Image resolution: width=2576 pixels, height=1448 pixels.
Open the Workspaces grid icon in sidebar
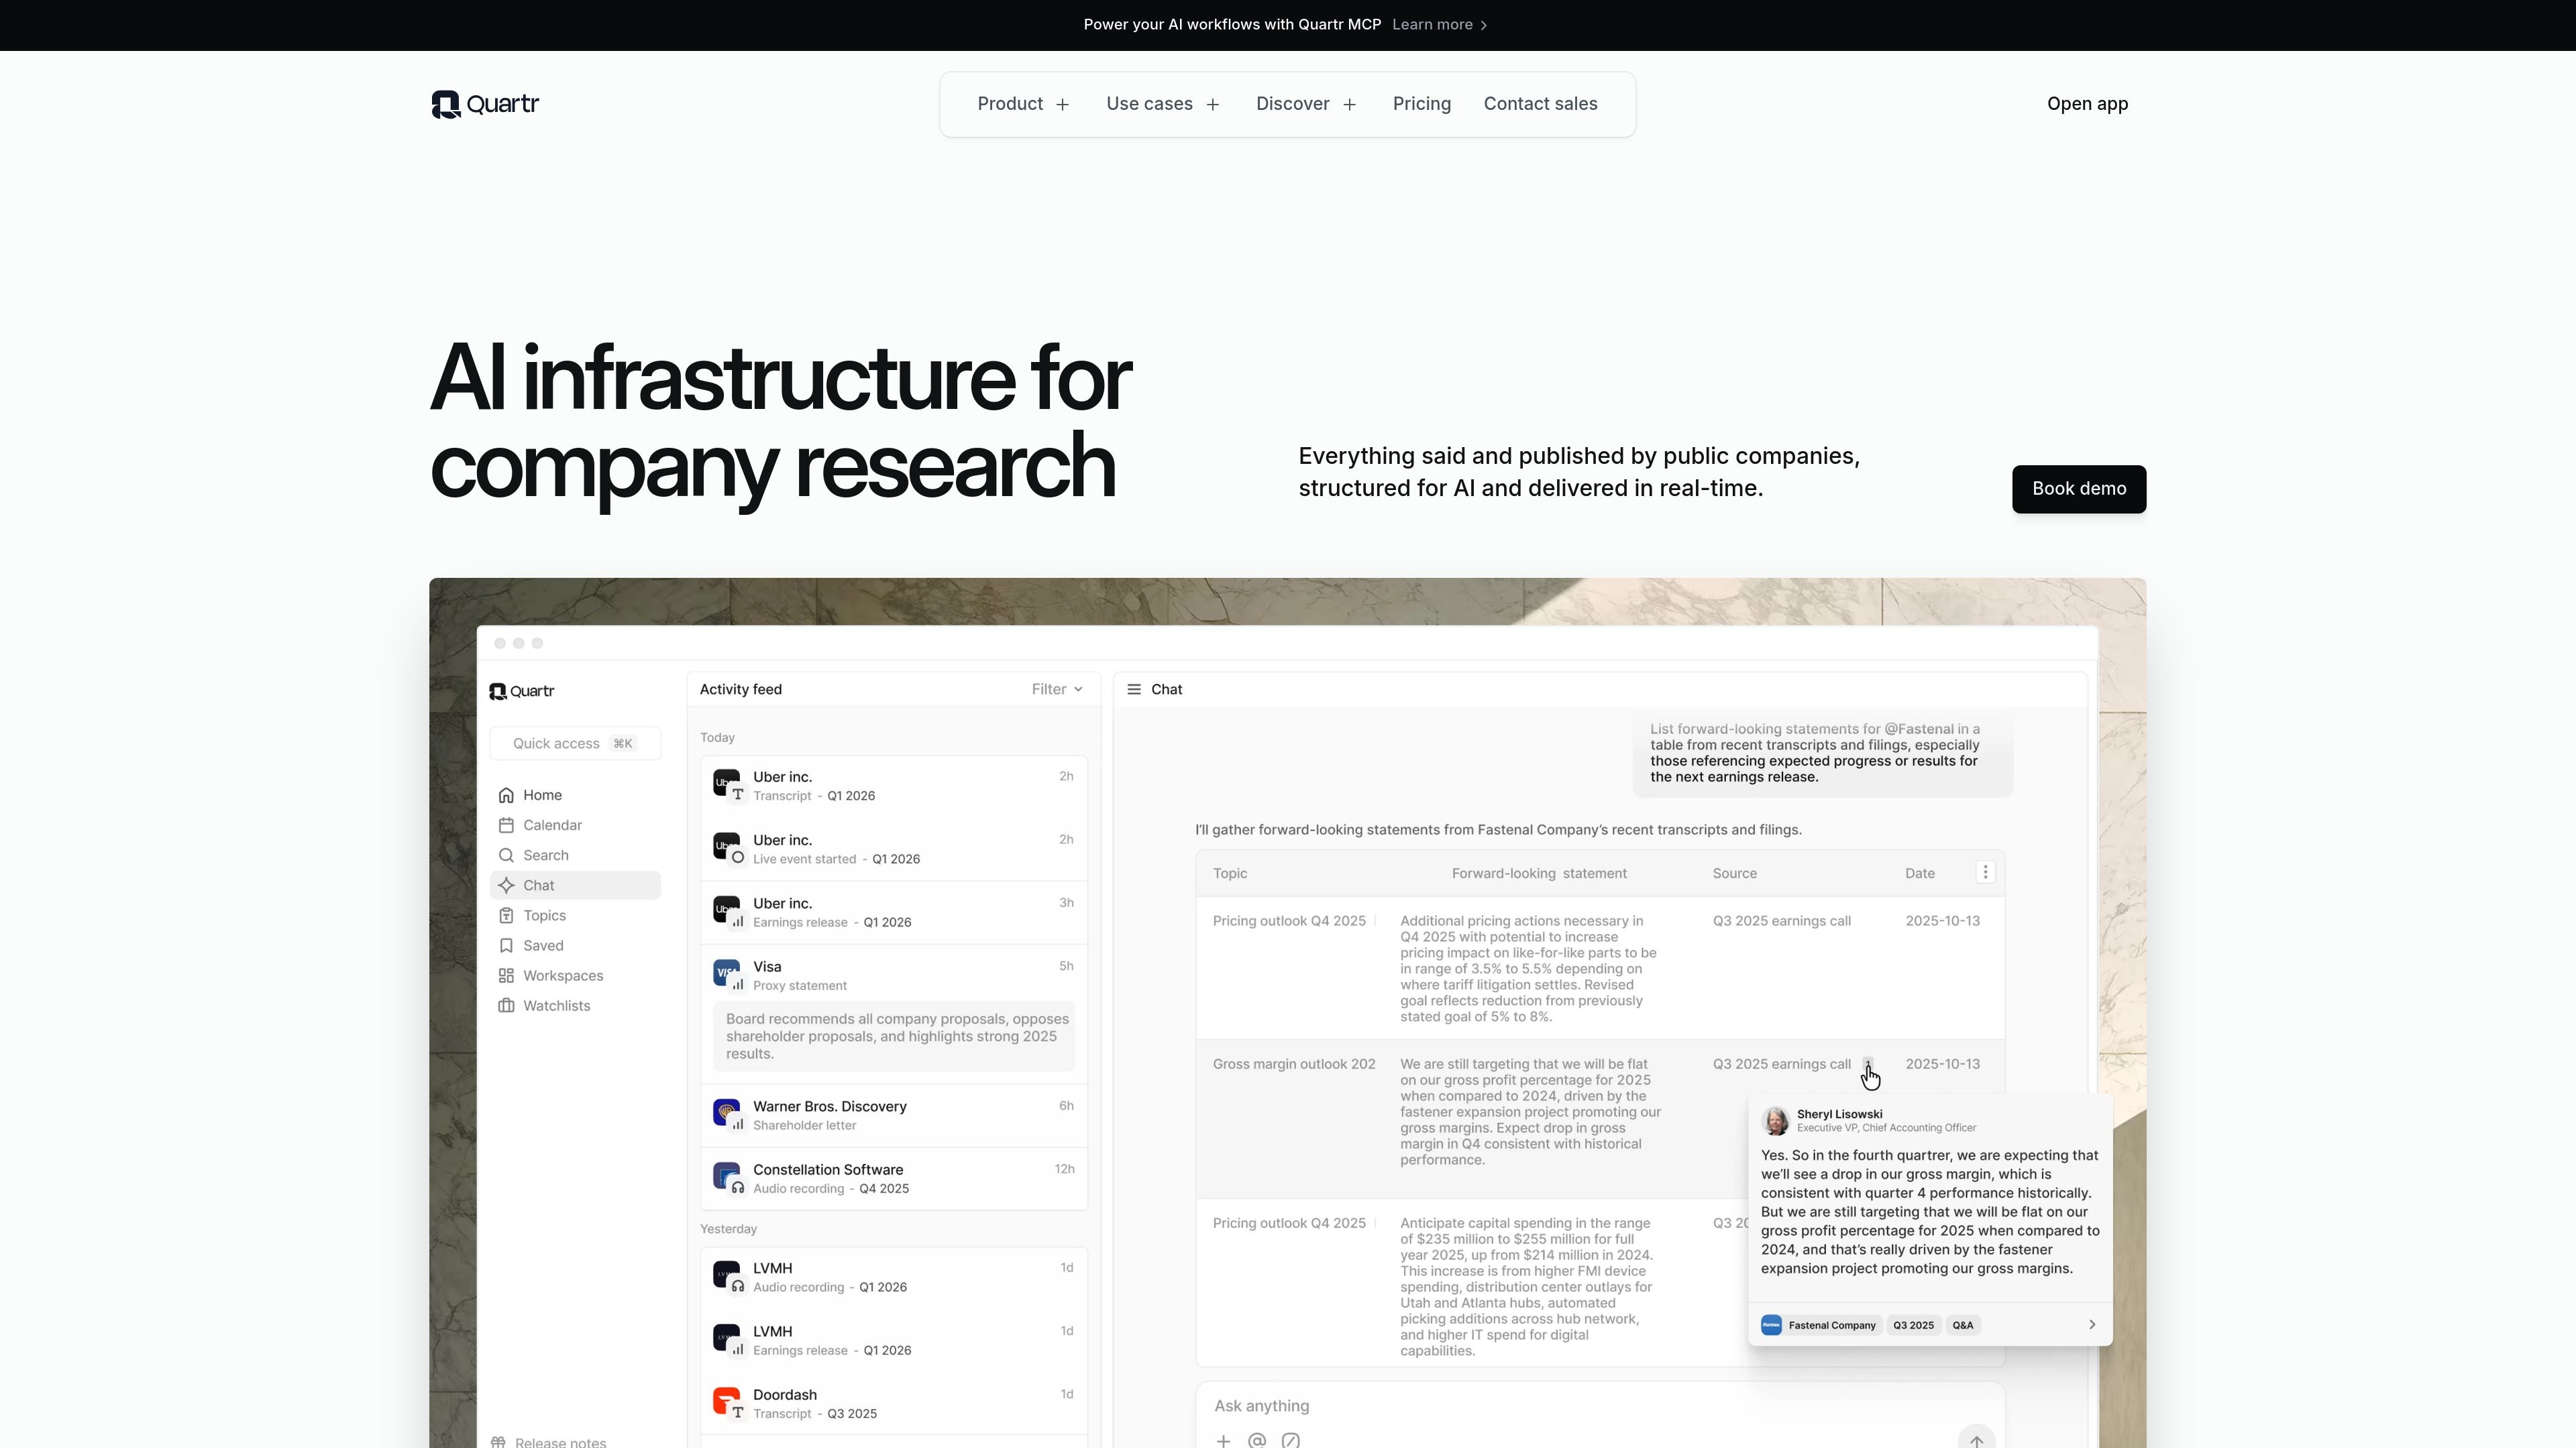[506, 975]
